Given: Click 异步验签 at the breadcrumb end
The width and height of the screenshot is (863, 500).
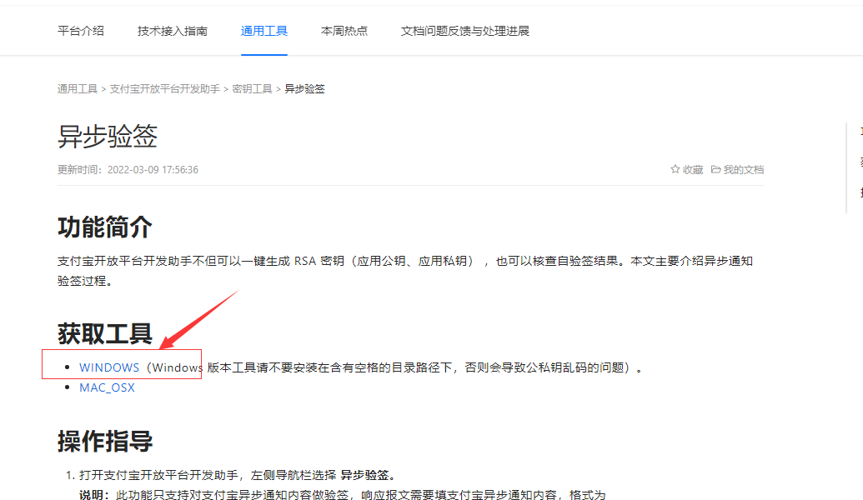Looking at the screenshot, I should [304, 89].
